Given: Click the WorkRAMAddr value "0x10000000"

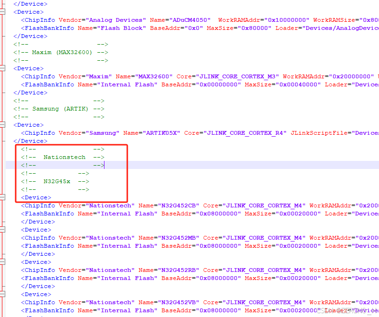Looking at the screenshot, I should tap(287, 20).
